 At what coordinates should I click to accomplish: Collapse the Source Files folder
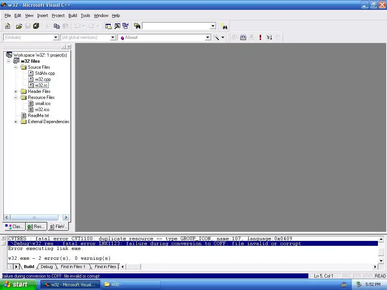point(16,67)
